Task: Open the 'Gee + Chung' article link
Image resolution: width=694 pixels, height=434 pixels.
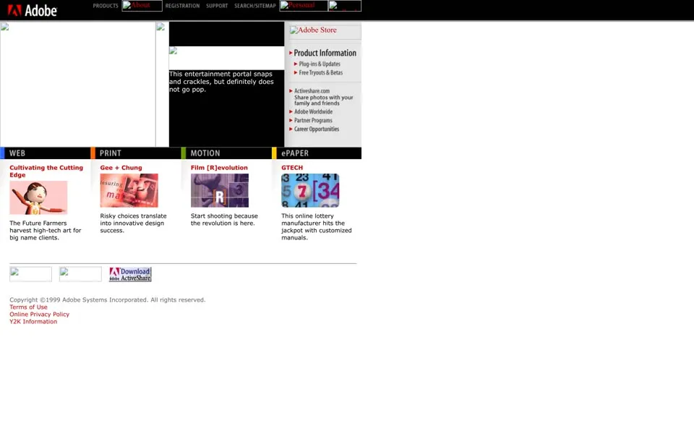Action: click(x=121, y=167)
